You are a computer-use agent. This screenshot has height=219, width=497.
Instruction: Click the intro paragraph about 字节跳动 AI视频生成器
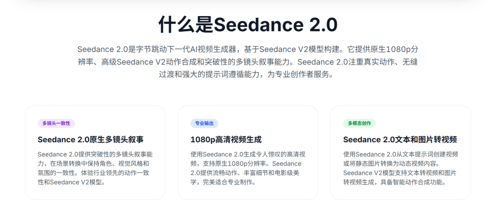pyautogui.click(x=248, y=62)
